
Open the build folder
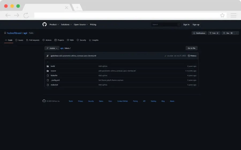[53, 66]
